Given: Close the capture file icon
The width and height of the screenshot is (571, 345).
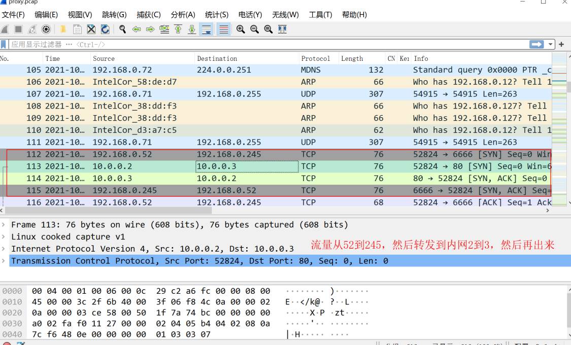Looking at the screenshot, I should [91, 29].
